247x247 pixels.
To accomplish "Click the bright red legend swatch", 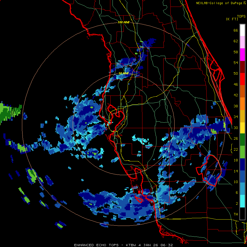I will 242,79.
